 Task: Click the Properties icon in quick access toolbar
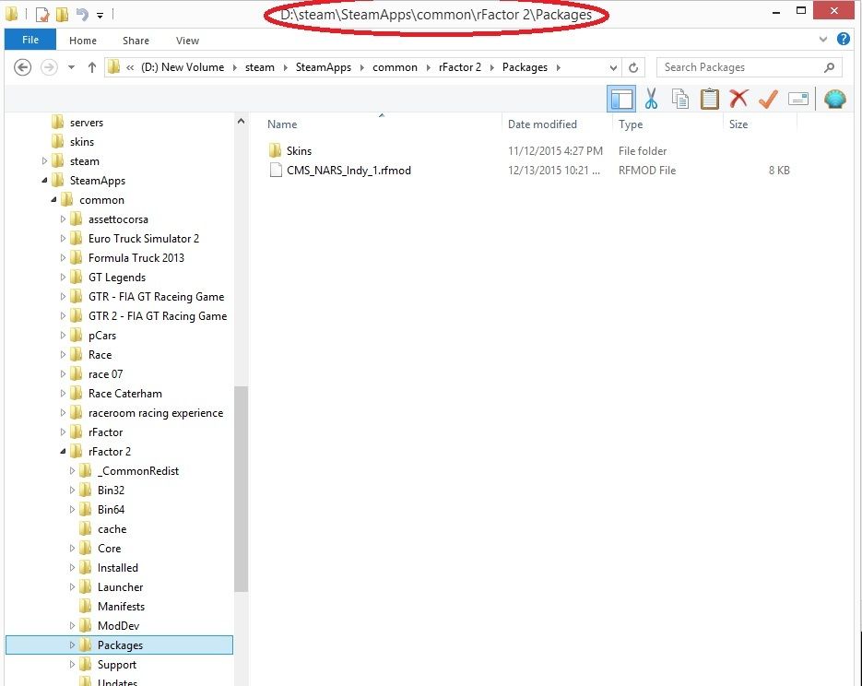[x=42, y=15]
